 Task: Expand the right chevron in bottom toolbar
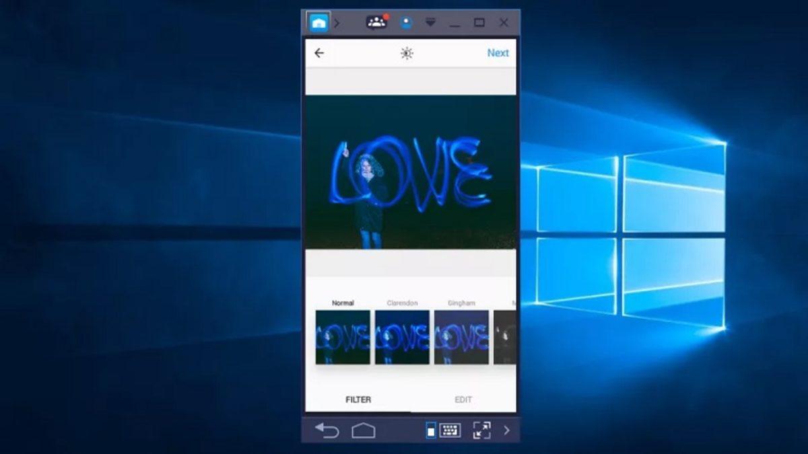(x=507, y=430)
